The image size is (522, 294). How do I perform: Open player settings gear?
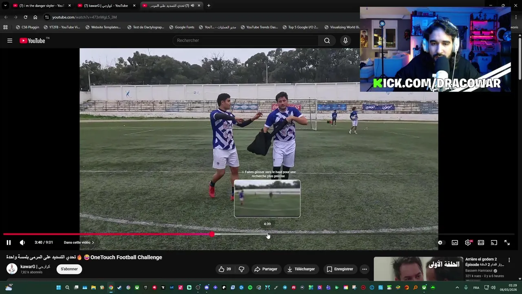coord(468,243)
